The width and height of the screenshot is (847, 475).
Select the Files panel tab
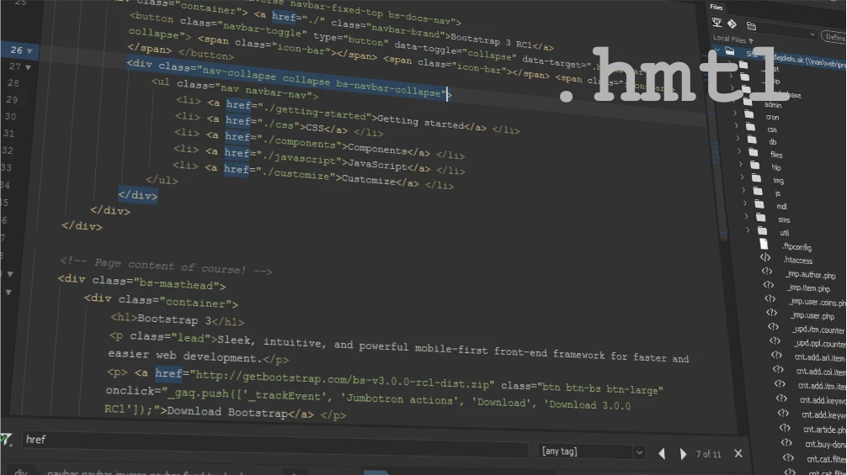(x=716, y=7)
